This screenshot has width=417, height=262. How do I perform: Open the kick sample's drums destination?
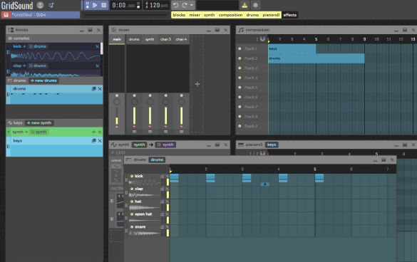[38, 46]
